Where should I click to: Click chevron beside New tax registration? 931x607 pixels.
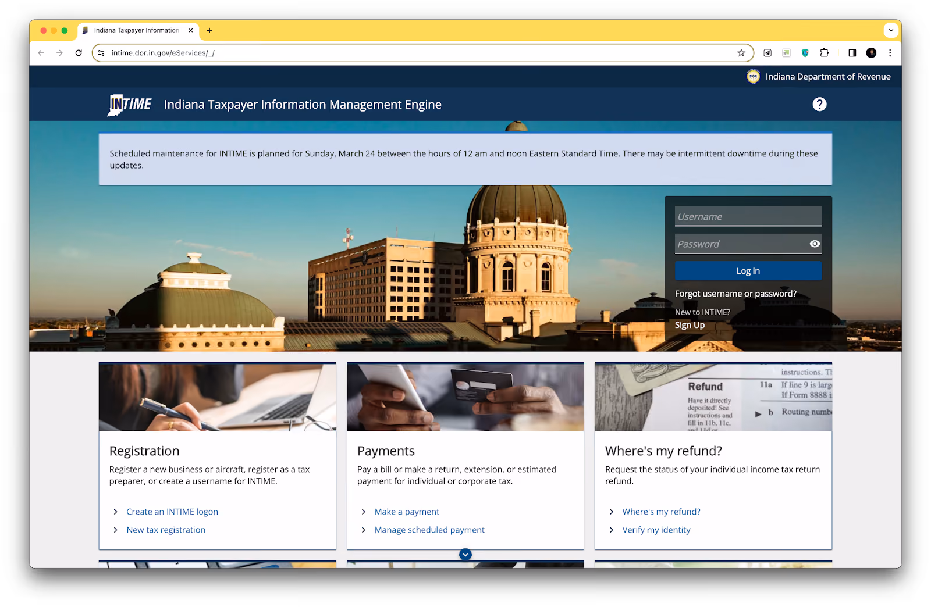pyautogui.click(x=115, y=530)
